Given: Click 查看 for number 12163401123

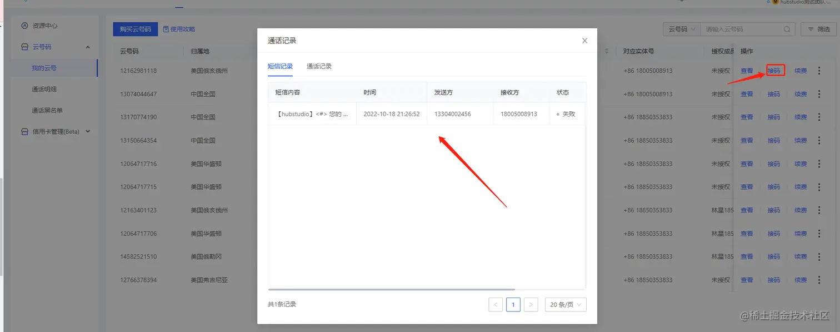Looking at the screenshot, I should [747, 210].
